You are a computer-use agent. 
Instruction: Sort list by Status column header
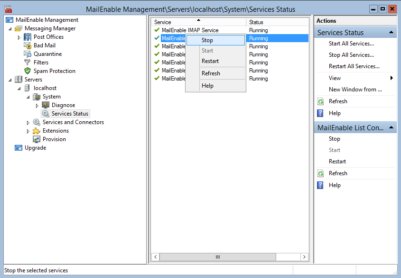pos(278,22)
